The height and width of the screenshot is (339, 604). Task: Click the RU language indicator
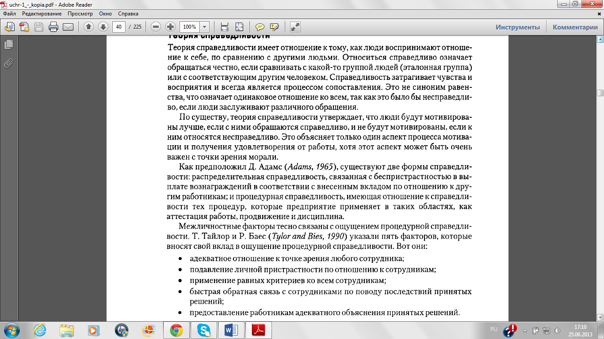point(494,329)
